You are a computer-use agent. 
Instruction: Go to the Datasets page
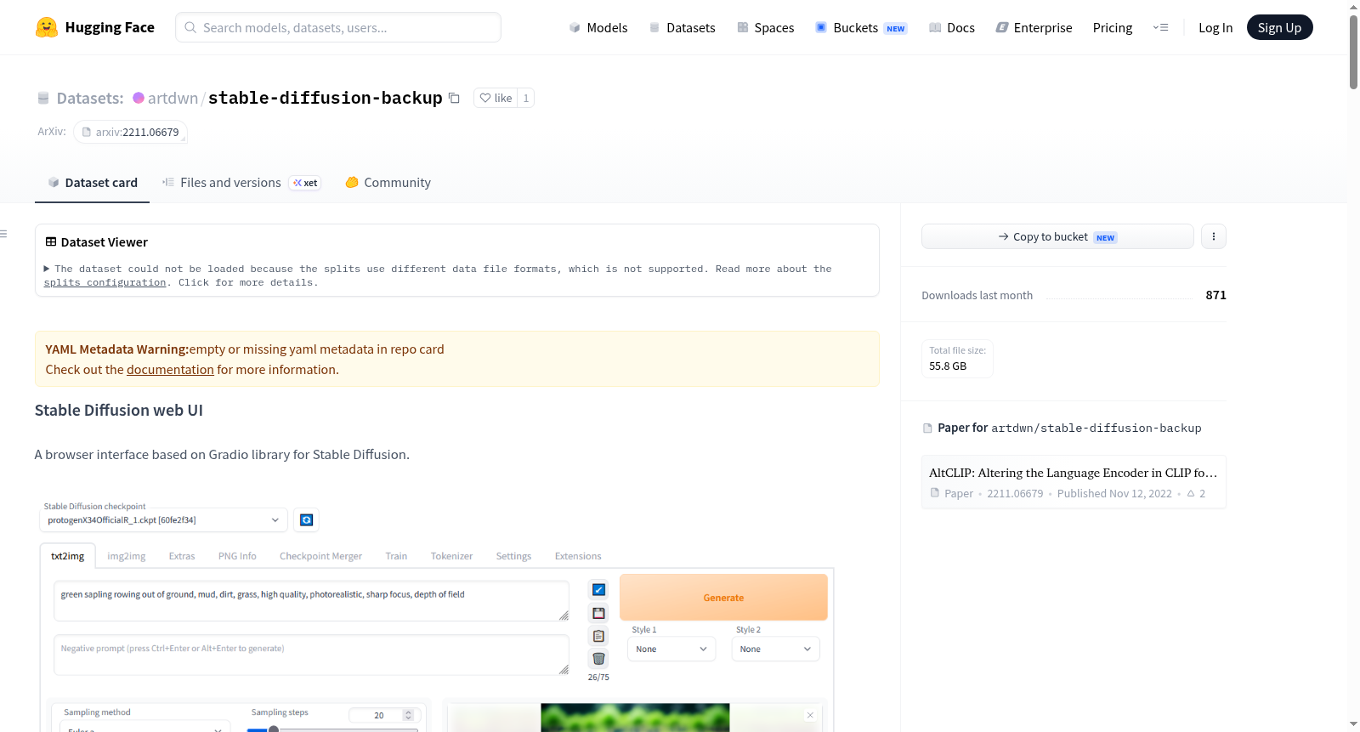click(682, 28)
